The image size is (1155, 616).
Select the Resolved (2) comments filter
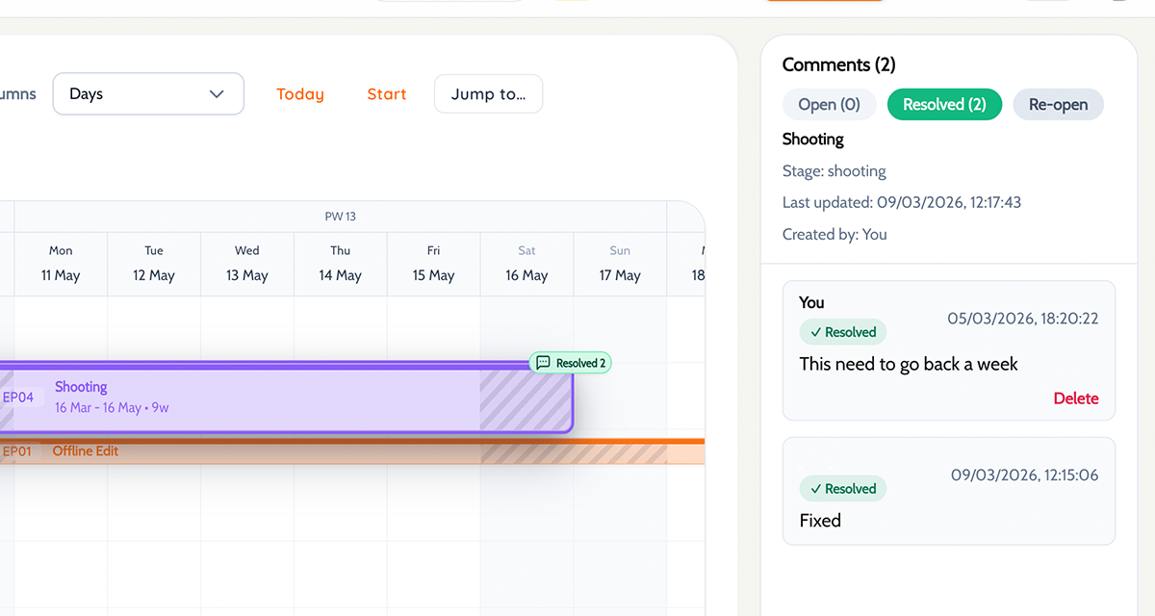pos(943,105)
